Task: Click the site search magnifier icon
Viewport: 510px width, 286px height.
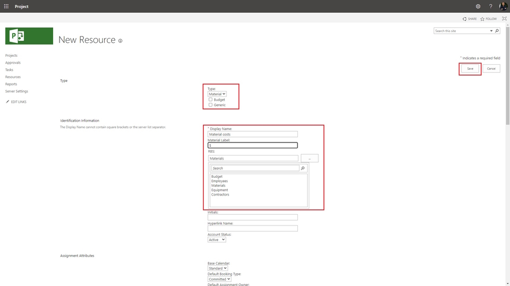Action: tap(497, 31)
